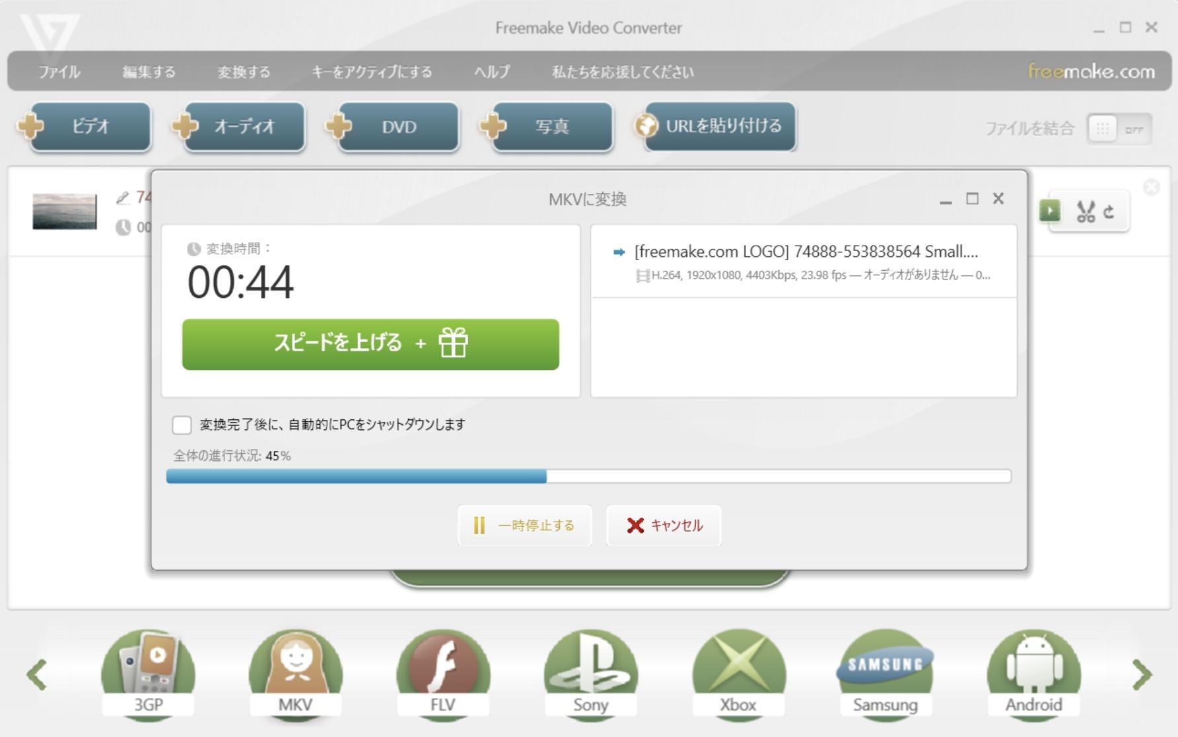The height and width of the screenshot is (737, 1178).
Task: Select the MKV output format icon
Action: pos(295,674)
